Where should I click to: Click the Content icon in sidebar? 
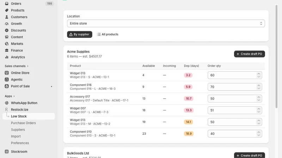(x=7, y=37)
